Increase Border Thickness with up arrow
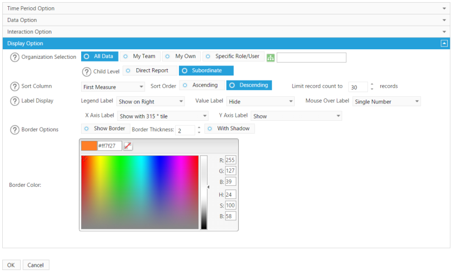The image size is (453, 274). click(199, 127)
